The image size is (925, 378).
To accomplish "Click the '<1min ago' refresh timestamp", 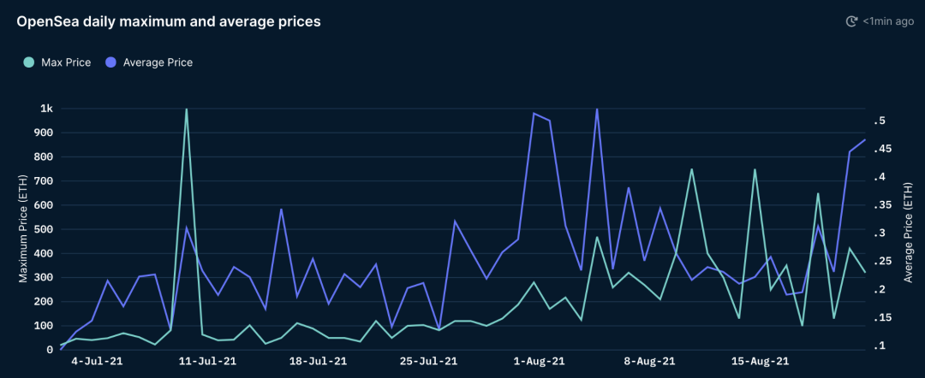I will coord(888,21).
